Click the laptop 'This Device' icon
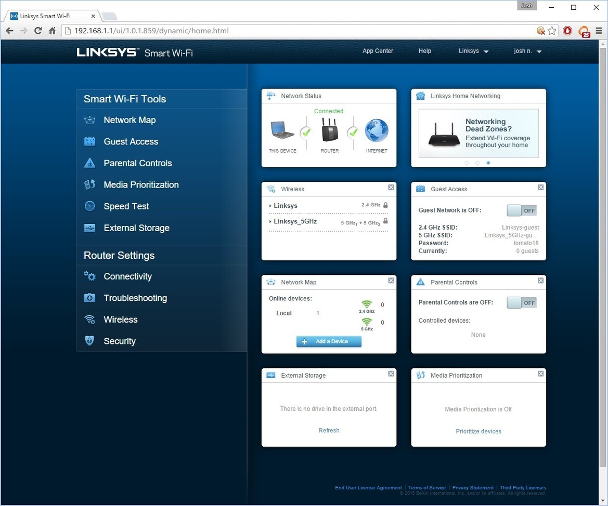 (x=282, y=130)
